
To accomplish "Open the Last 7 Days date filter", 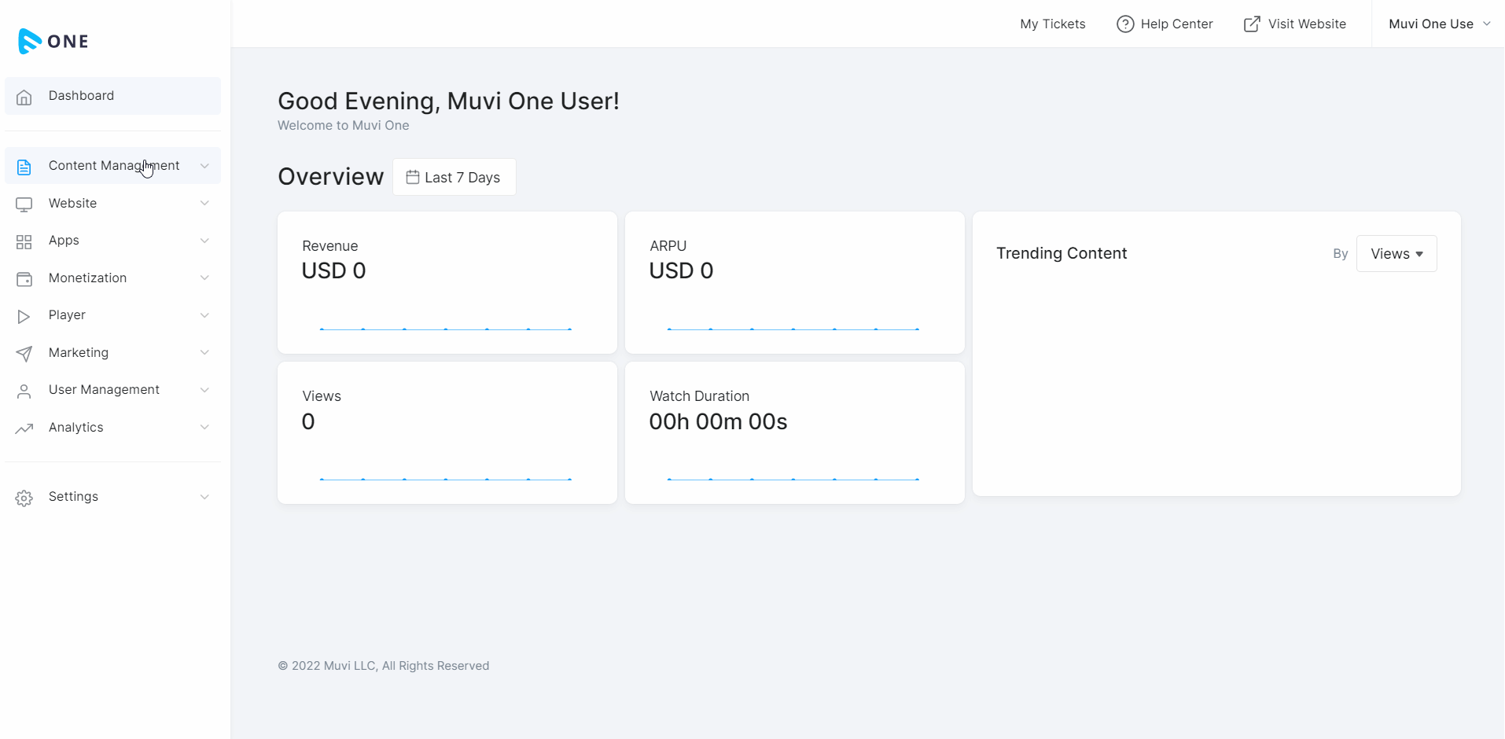I will tap(454, 178).
